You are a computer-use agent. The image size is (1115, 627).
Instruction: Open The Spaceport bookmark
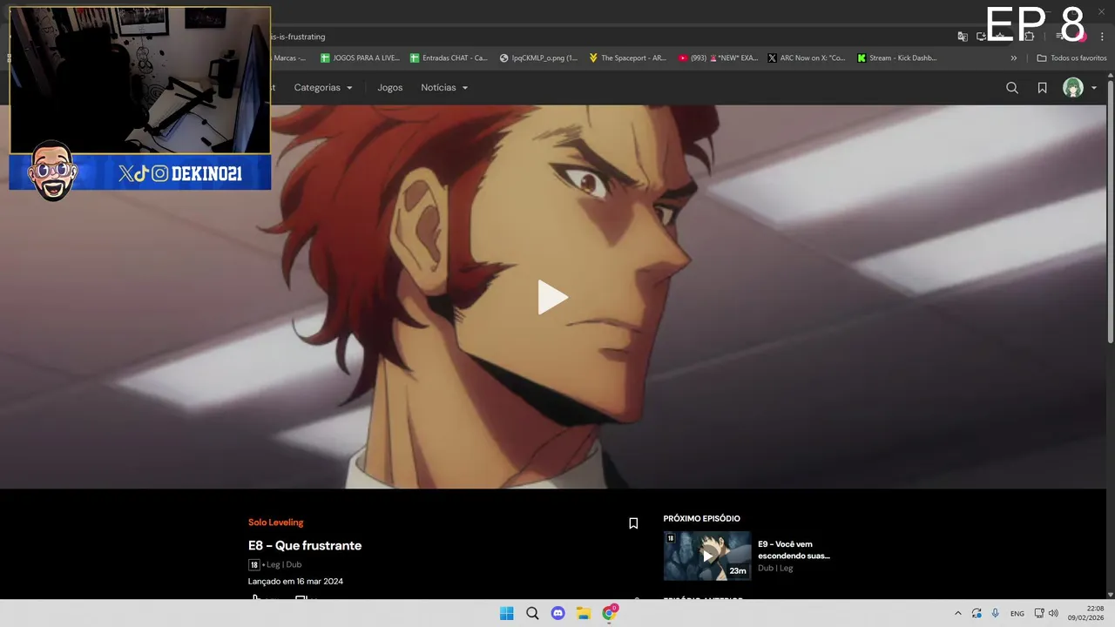click(x=627, y=58)
